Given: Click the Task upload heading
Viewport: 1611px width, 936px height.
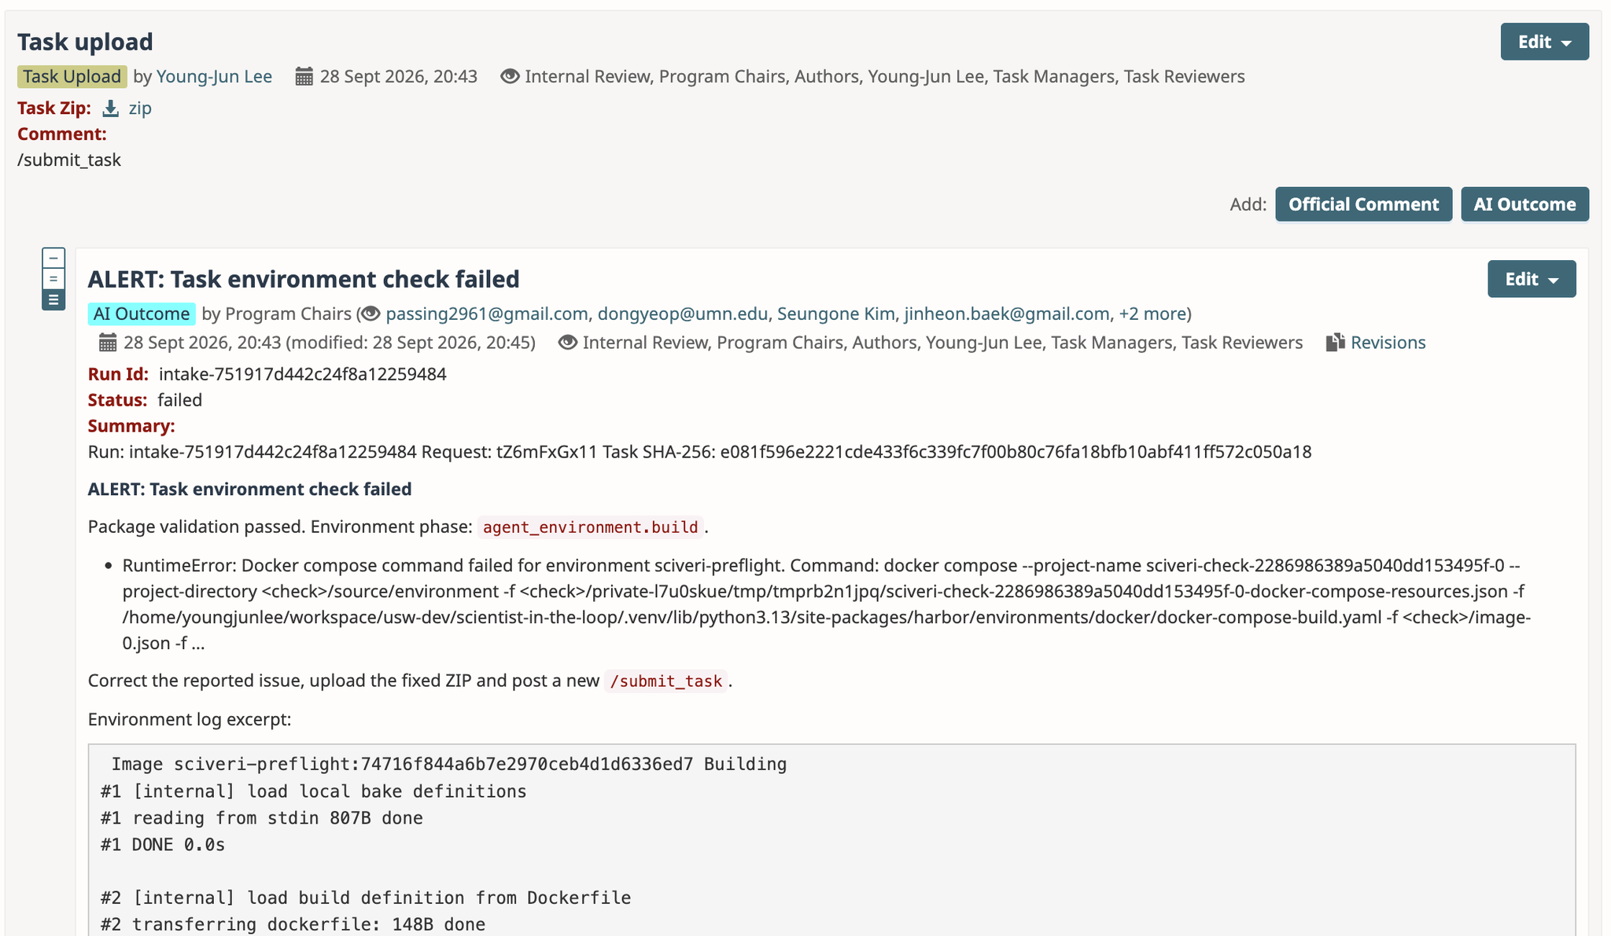Looking at the screenshot, I should pyautogui.click(x=85, y=42).
